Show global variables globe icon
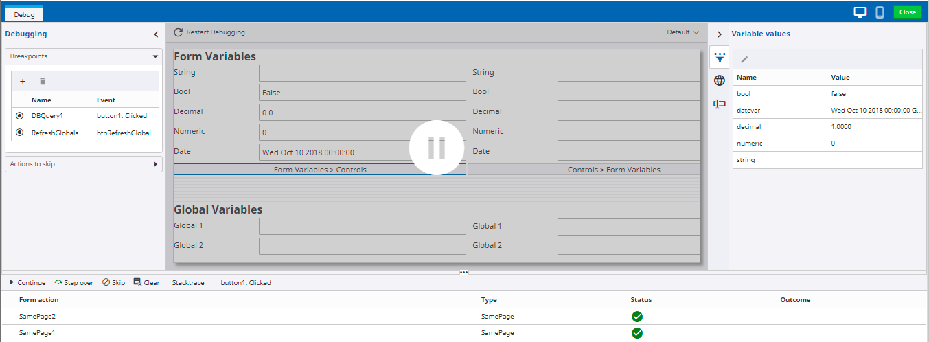Screen dimensions: 929x342 [719, 80]
